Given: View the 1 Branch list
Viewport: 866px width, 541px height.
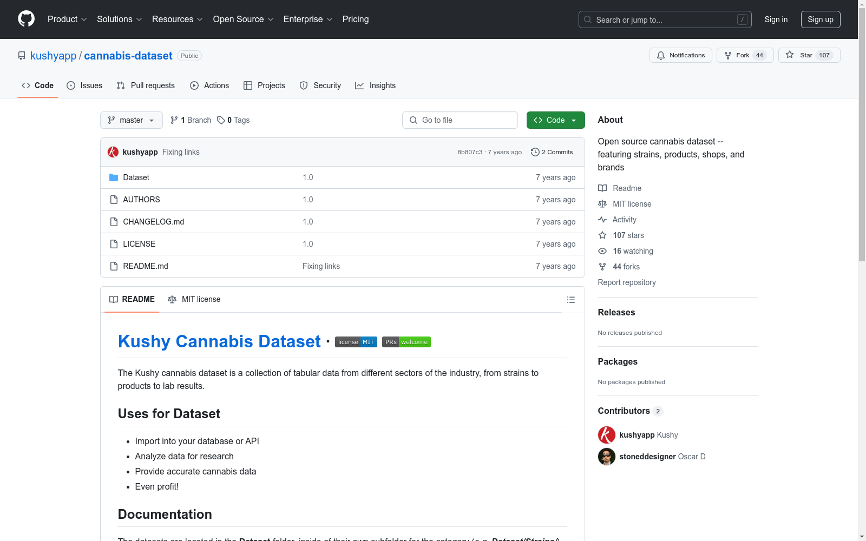Looking at the screenshot, I should pos(191,120).
